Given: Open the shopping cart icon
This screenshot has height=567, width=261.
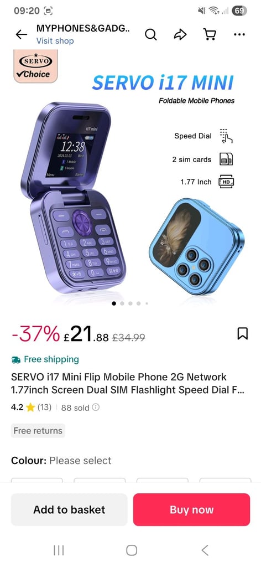Looking at the screenshot, I should 210,35.
